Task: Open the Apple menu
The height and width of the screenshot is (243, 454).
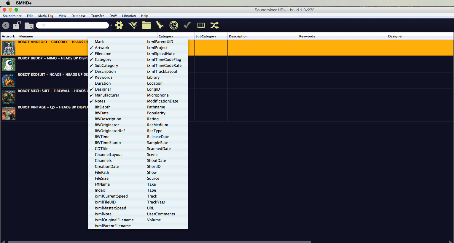Action: click(x=8, y=3)
